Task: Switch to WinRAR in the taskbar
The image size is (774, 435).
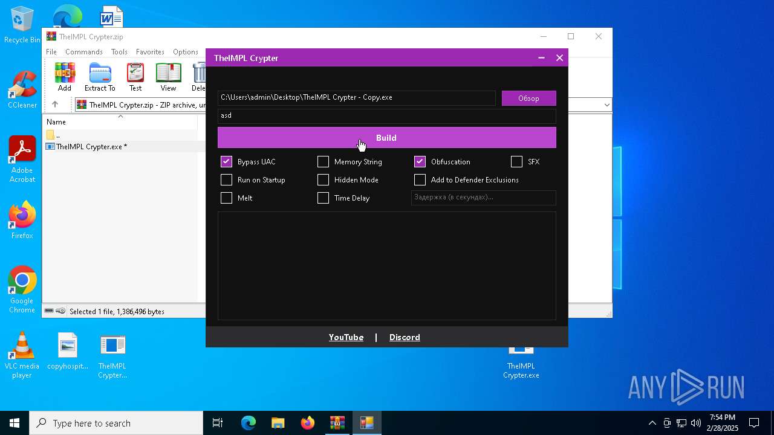Action: pyautogui.click(x=337, y=423)
